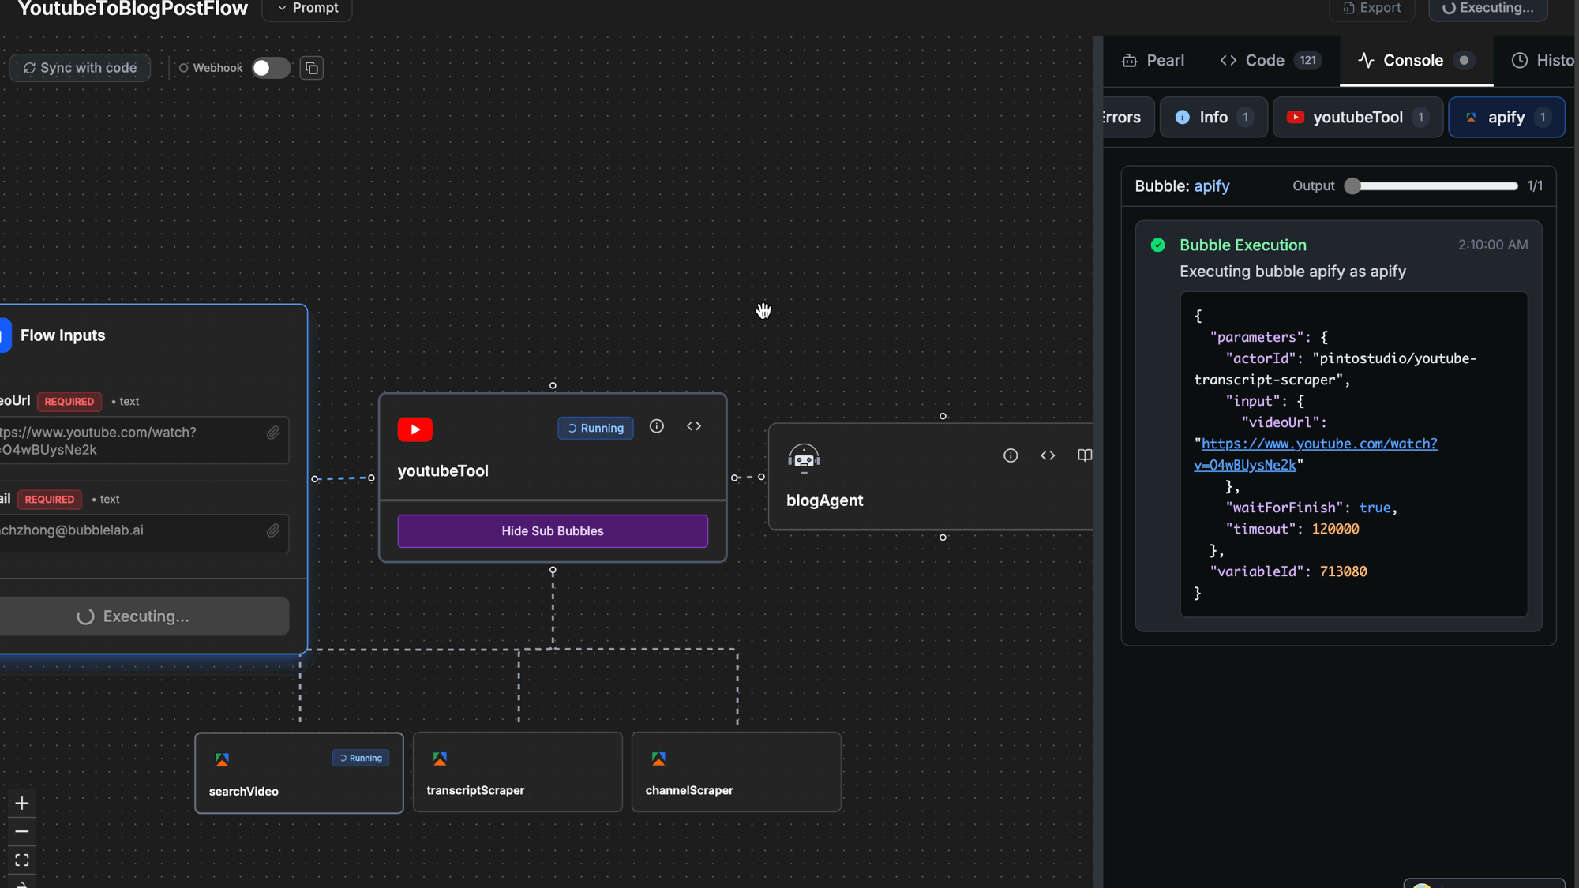This screenshot has height=888, width=1579.
Task: Click the copy icon next to Webhook toggle
Action: 312,69
